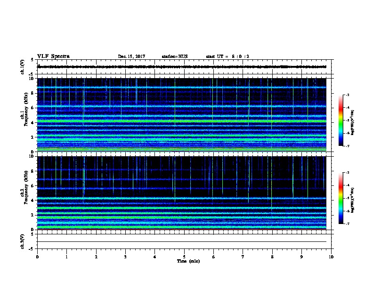Click the ch.1 spectrogram color scale bar
The height and width of the screenshot is (288, 373).
click(x=341, y=120)
